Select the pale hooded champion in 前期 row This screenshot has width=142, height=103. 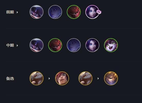[x=55, y=12]
